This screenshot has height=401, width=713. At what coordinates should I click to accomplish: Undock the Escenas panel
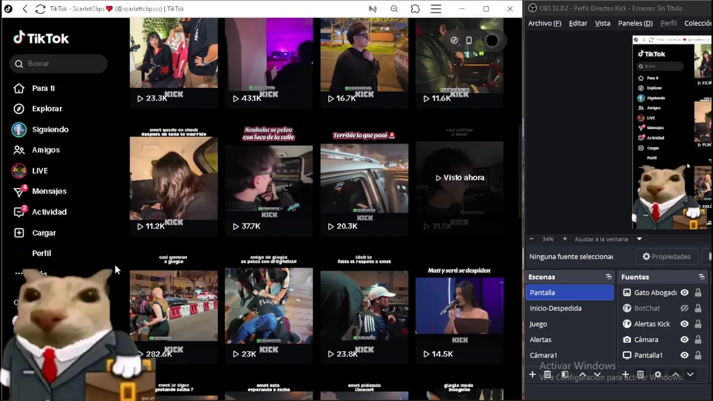coord(608,277)
